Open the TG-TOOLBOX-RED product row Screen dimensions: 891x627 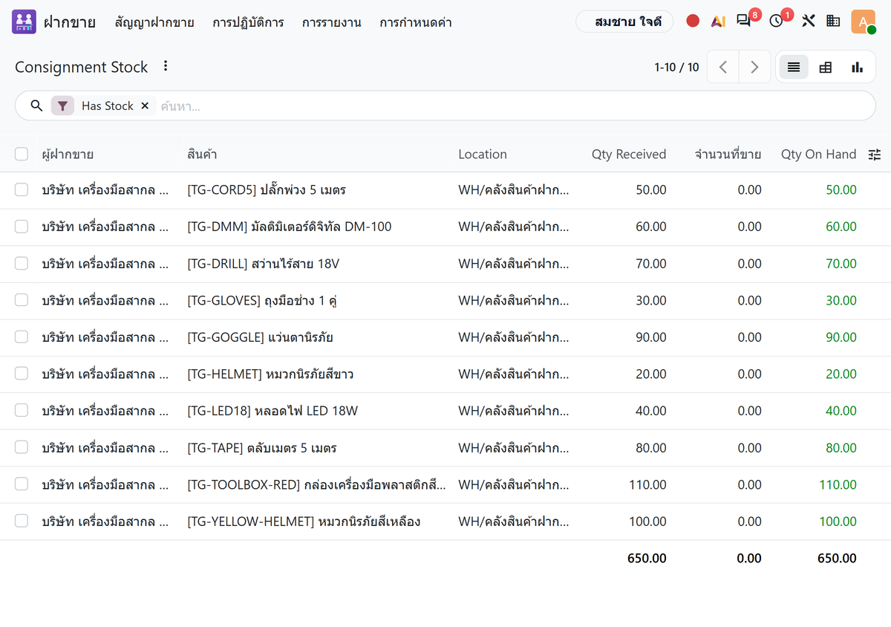click(x=446, y=484)
